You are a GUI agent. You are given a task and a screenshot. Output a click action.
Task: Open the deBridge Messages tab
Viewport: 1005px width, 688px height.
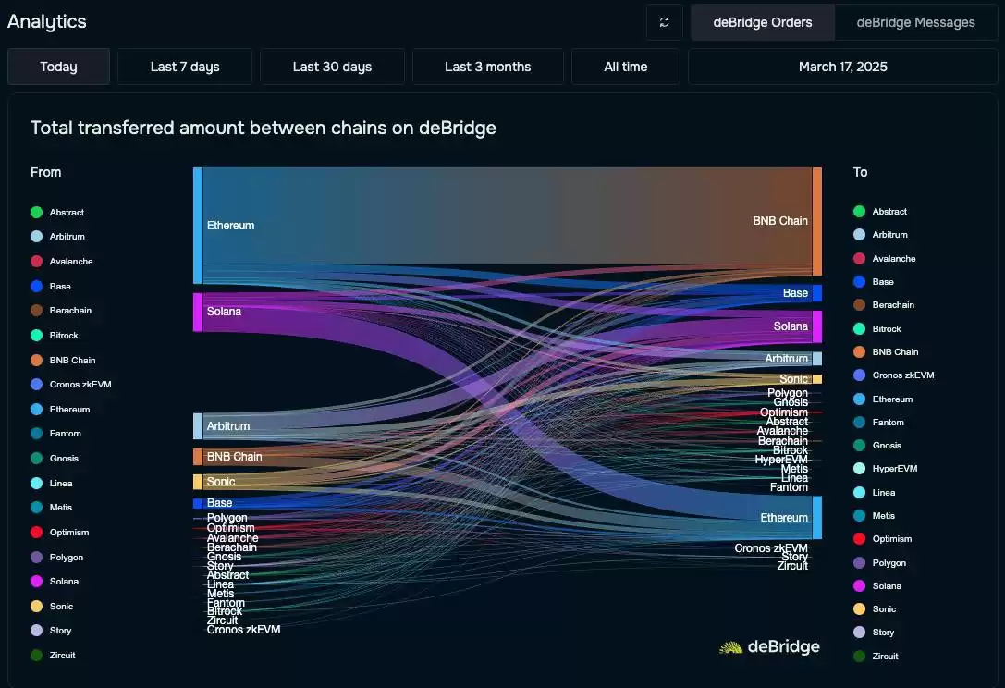pyautogui.click(x=916, y=22)
